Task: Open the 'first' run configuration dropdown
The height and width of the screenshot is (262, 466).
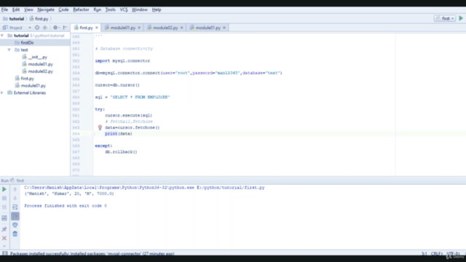Action: point(445,18)
